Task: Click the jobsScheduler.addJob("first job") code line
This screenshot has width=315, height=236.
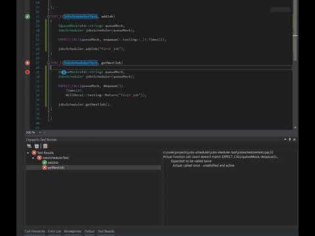Action: (x=91, y=49)
